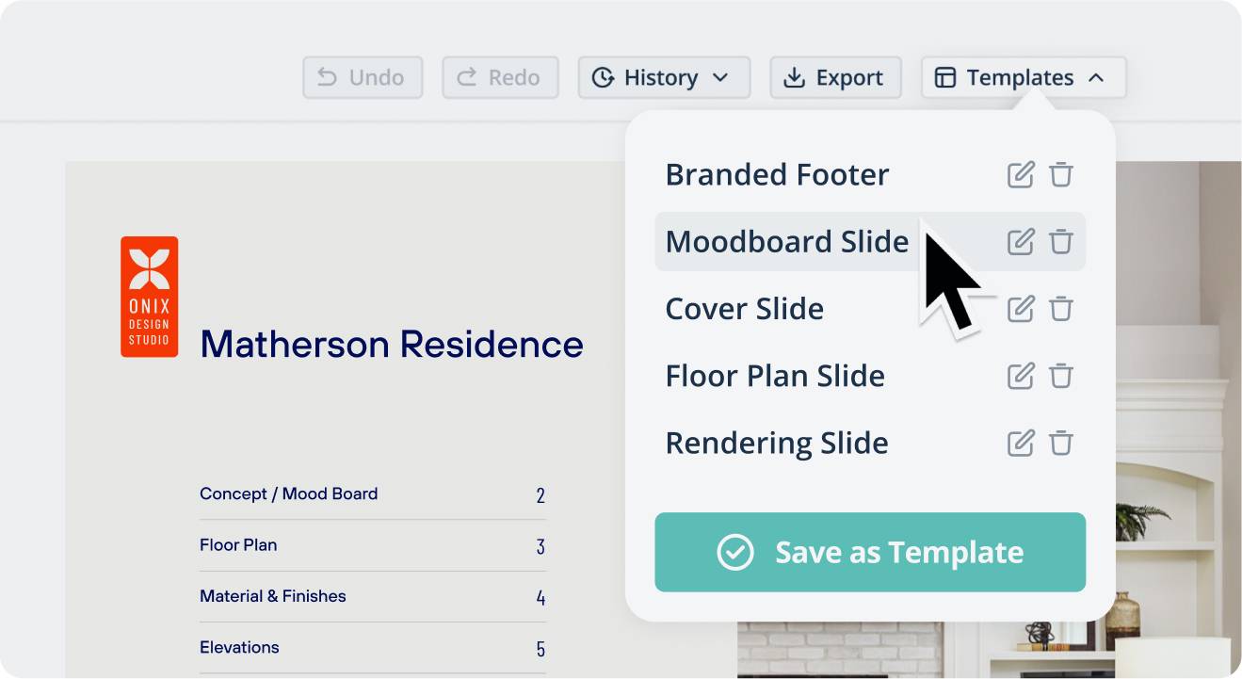This screenshot has width=1242, height=679.
Task: Click the Redo button
Action: click(x=500, y=78)
